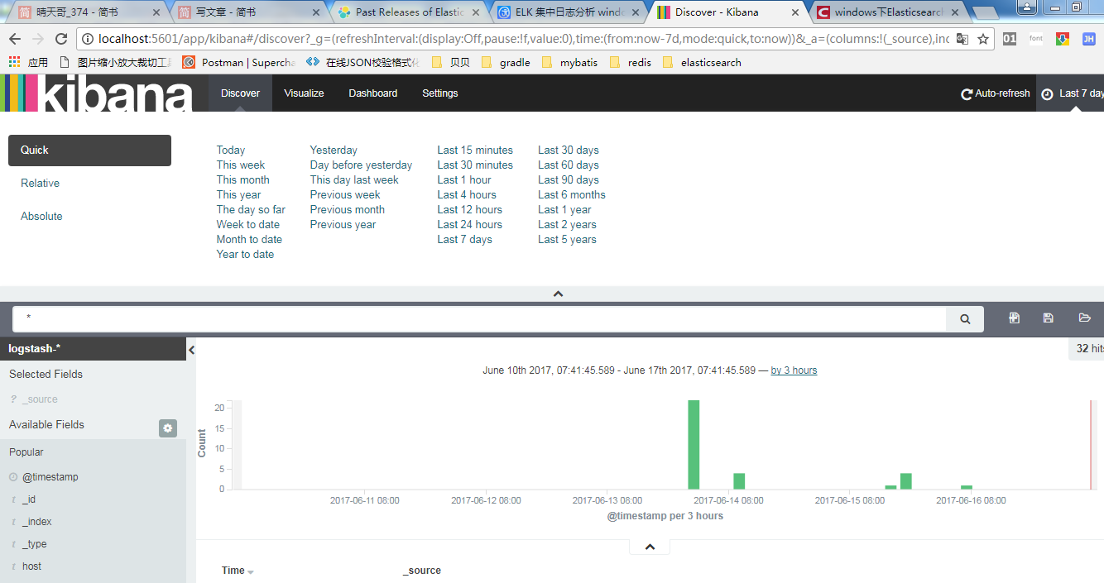Image resolution: width=1104 pixels, height=583 pixels.
Task: Select the _type field
Action: (35, 544)
